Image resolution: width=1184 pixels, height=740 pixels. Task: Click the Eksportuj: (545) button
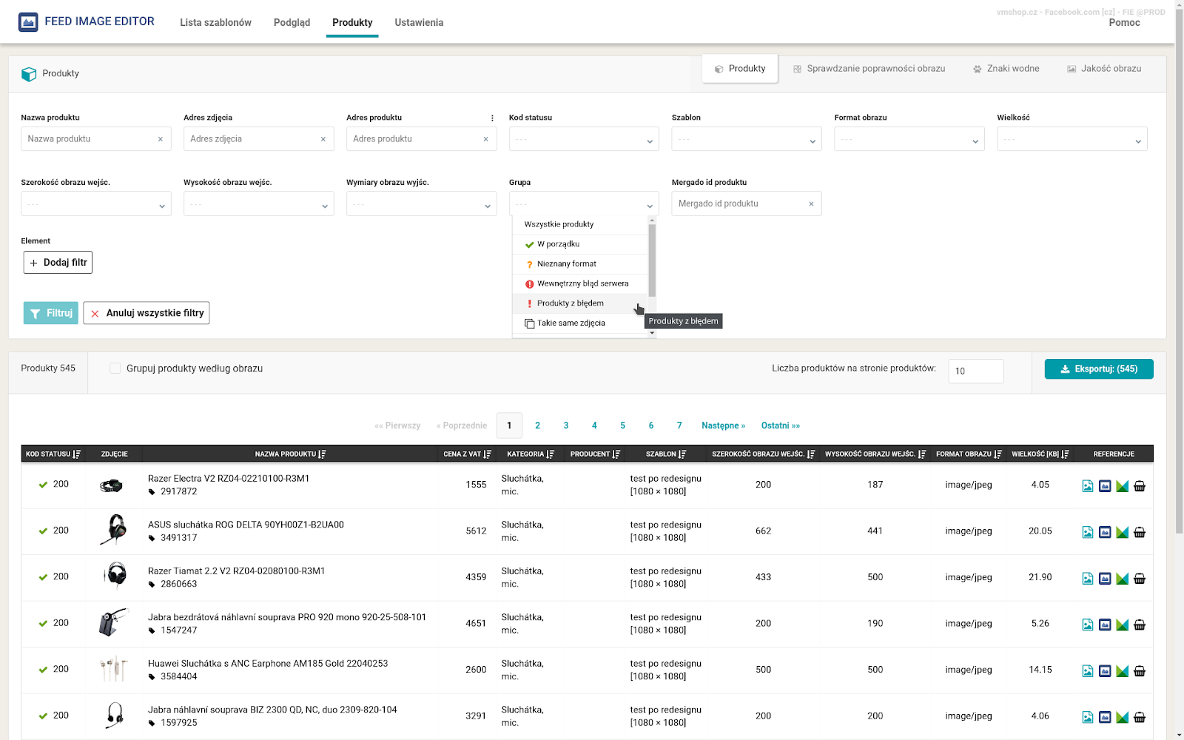pyautogui.click(x=1099, y=369)
